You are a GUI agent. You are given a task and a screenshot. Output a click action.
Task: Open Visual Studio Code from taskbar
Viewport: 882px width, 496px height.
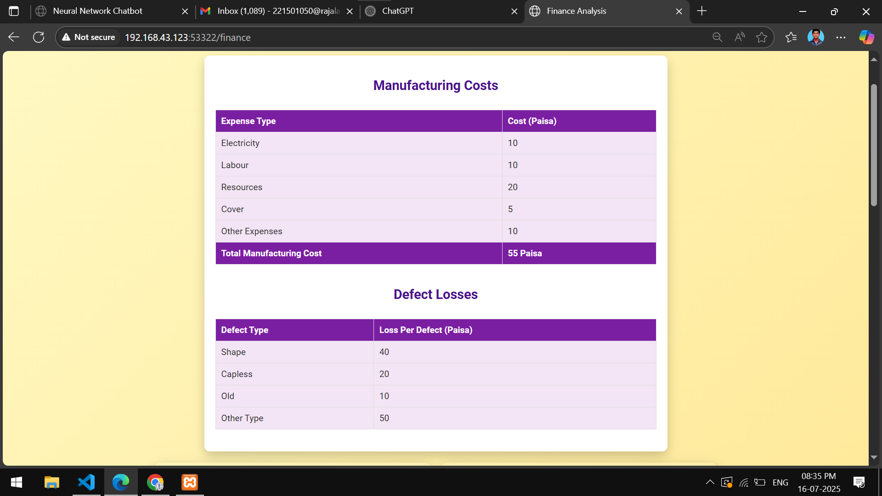point(86,482)
